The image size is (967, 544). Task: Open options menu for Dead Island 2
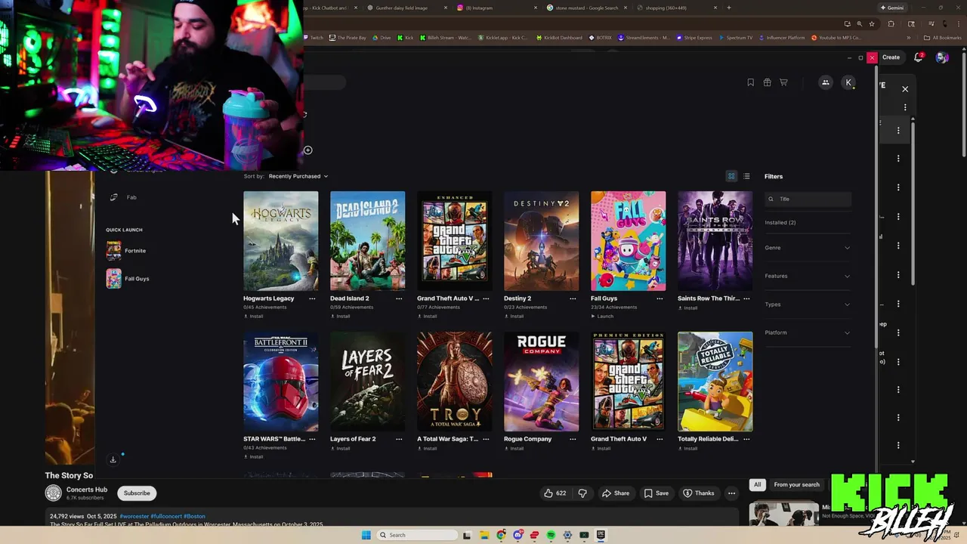click(x=399, y=298)
